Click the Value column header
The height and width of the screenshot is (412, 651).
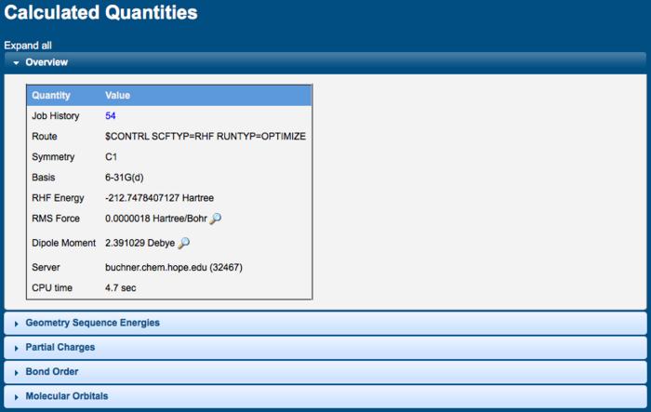coord(117,95)
